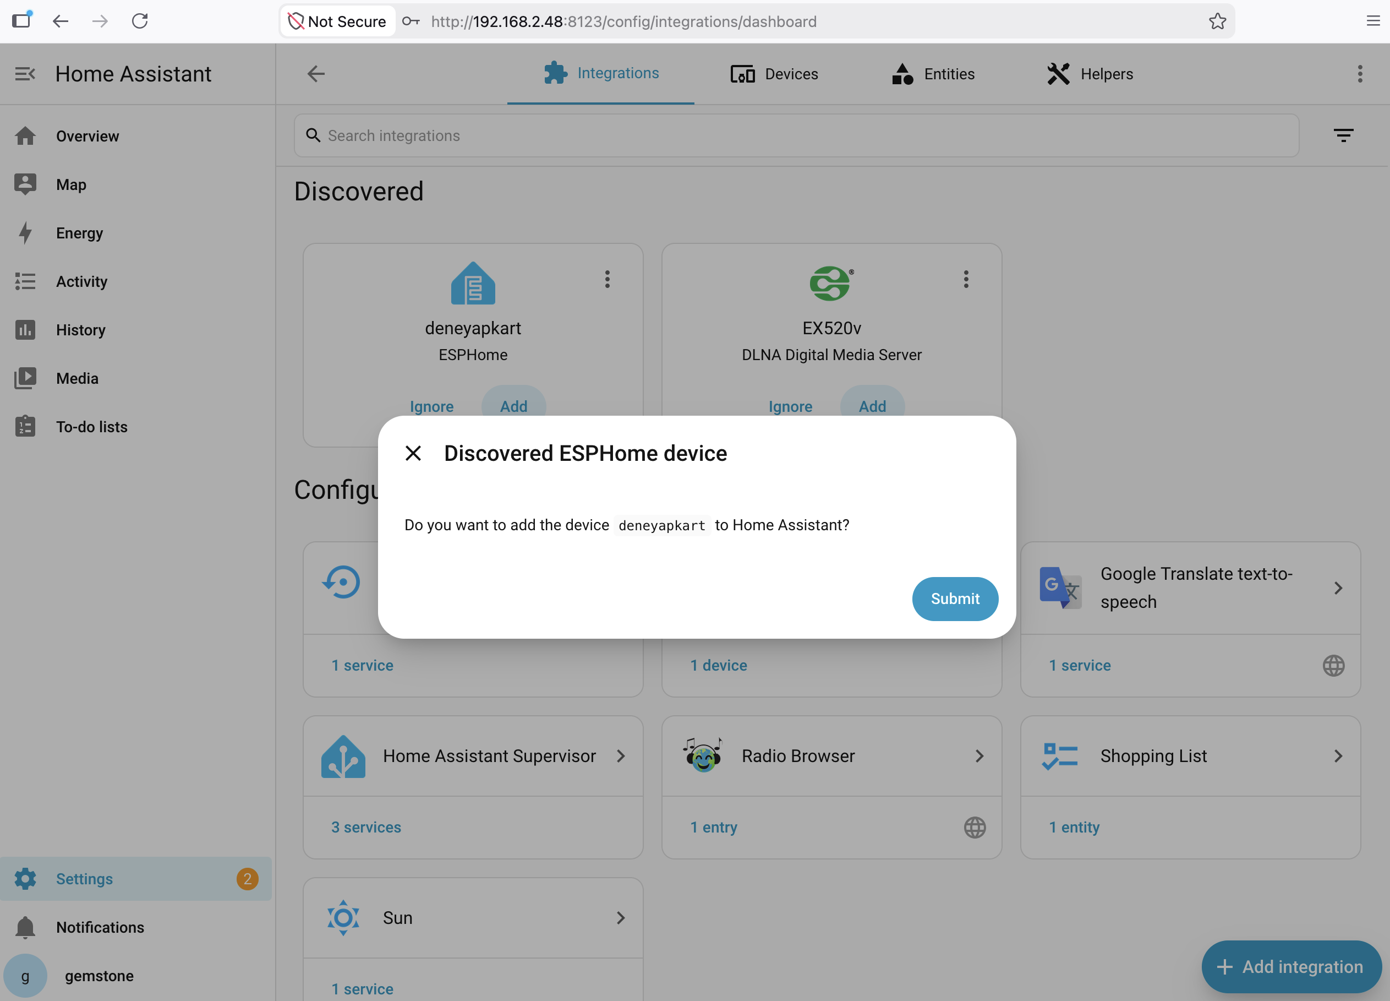Open Notifications panel
The image size is (1390, 1001).
pos(136,927)
